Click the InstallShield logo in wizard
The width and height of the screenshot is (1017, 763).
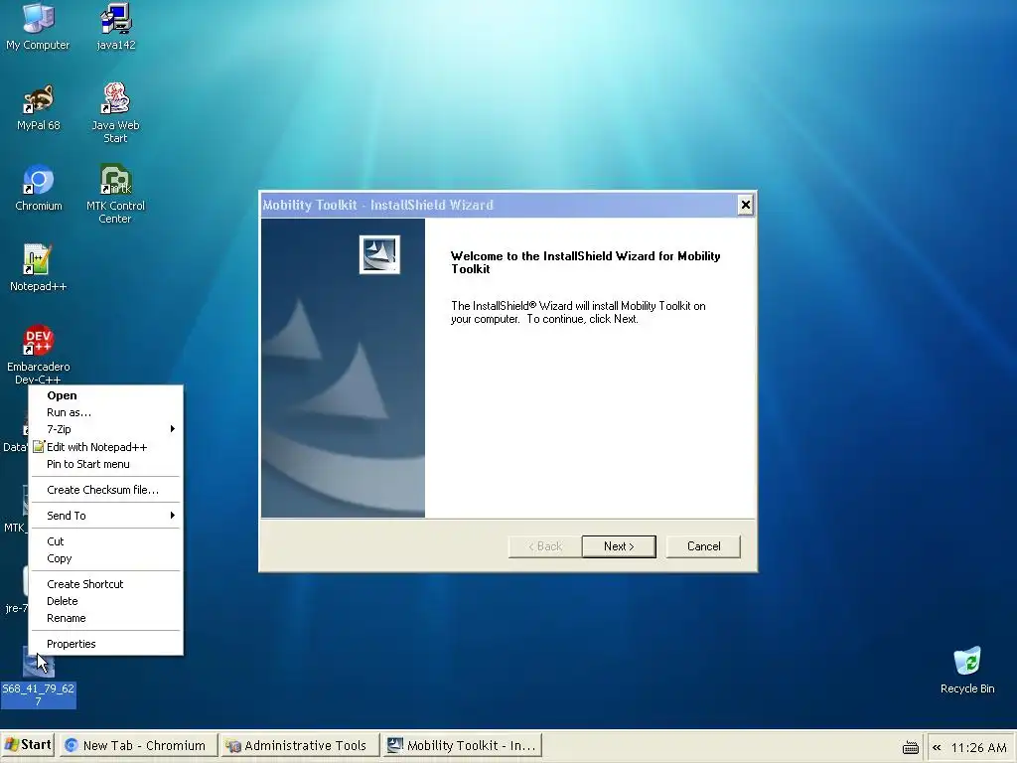(379, 254)
